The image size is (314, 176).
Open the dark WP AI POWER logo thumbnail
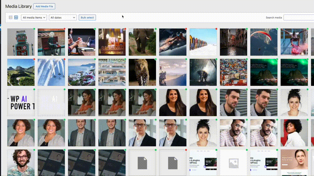click(21, 103)
